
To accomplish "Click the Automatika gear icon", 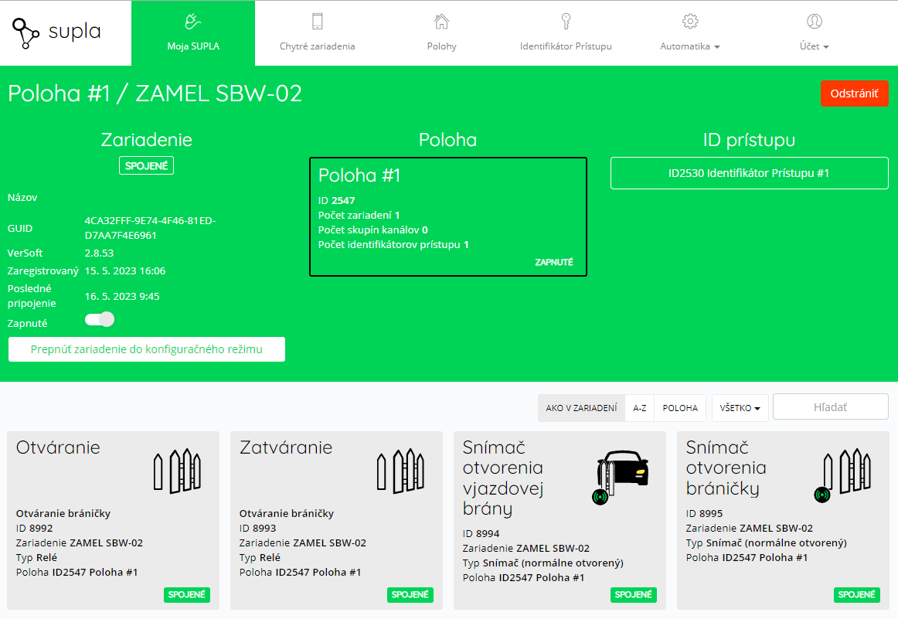I will click(690, 22).
